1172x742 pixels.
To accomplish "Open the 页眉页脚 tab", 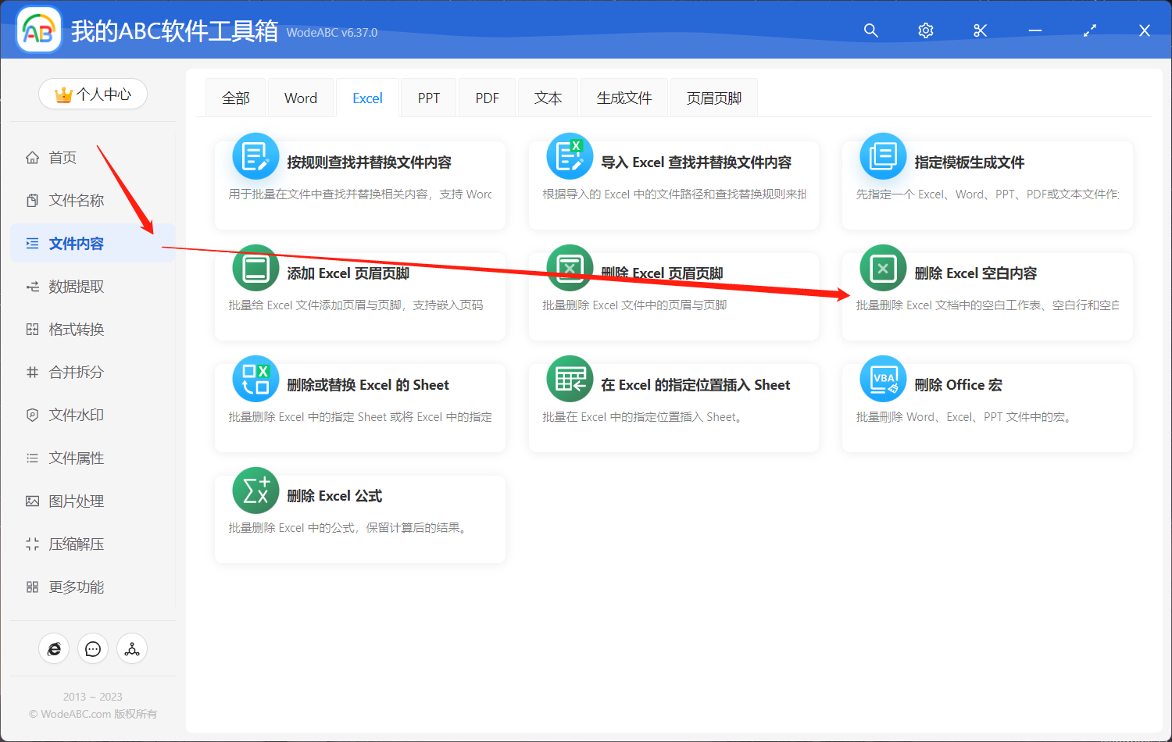I will 713,98.
